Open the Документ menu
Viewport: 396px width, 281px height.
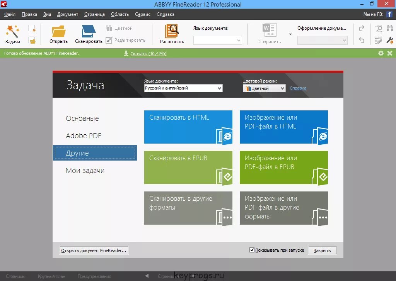pyautogui.click(x=67, y=14)
